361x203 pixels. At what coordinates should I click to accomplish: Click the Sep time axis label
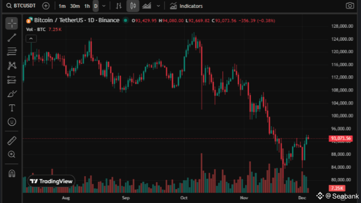pyautogui.click(x=126, y=198)
